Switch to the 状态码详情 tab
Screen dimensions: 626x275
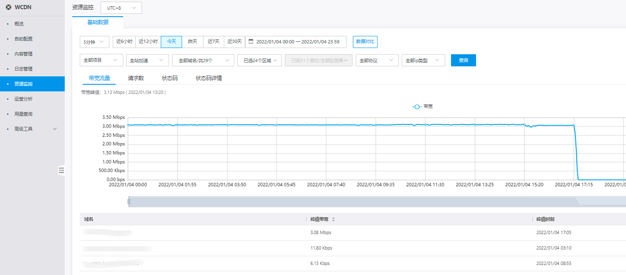209,78
